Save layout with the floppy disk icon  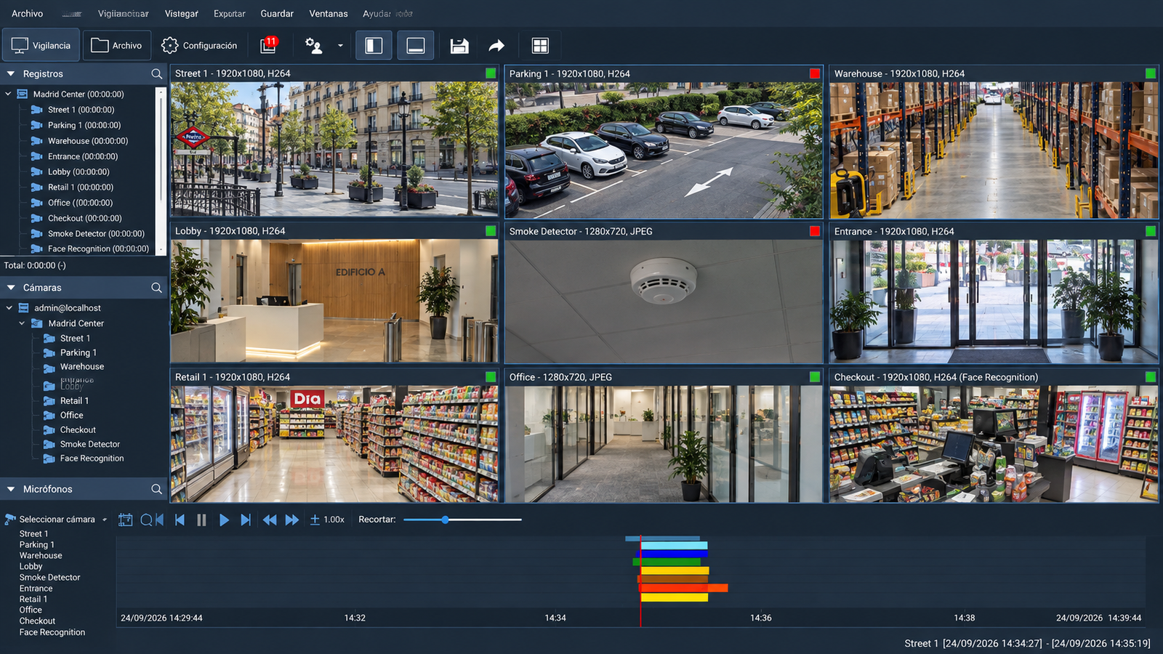coord(459,46)
